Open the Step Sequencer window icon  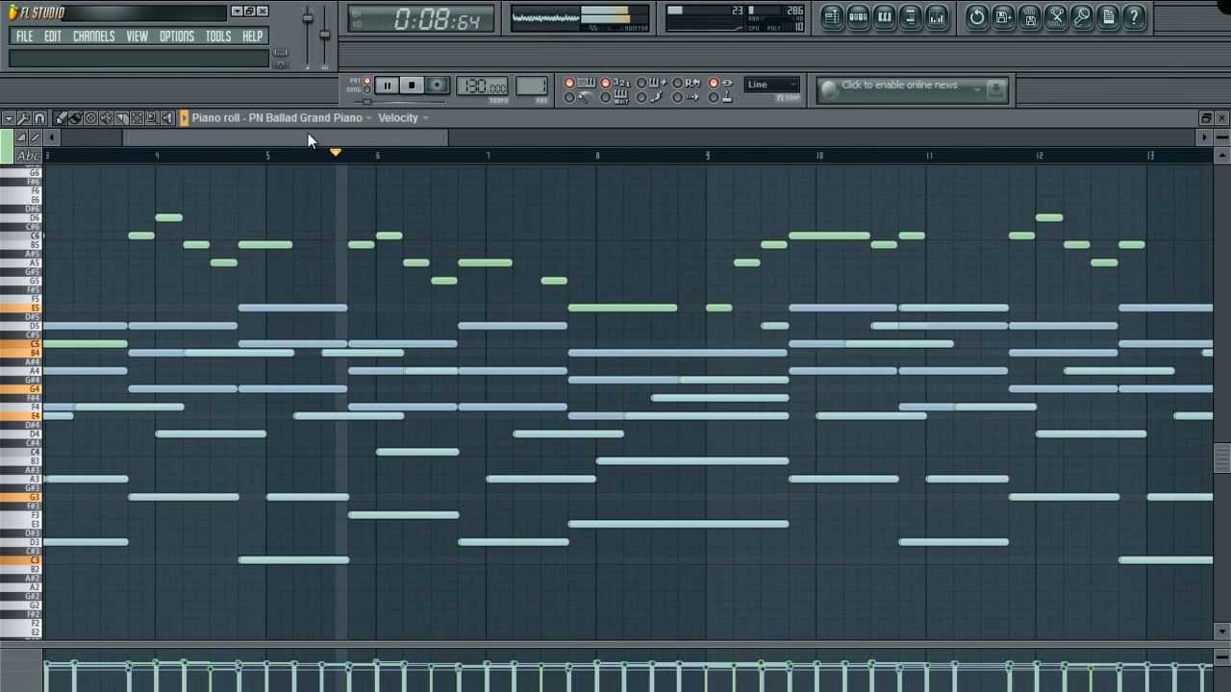[858, 16]
